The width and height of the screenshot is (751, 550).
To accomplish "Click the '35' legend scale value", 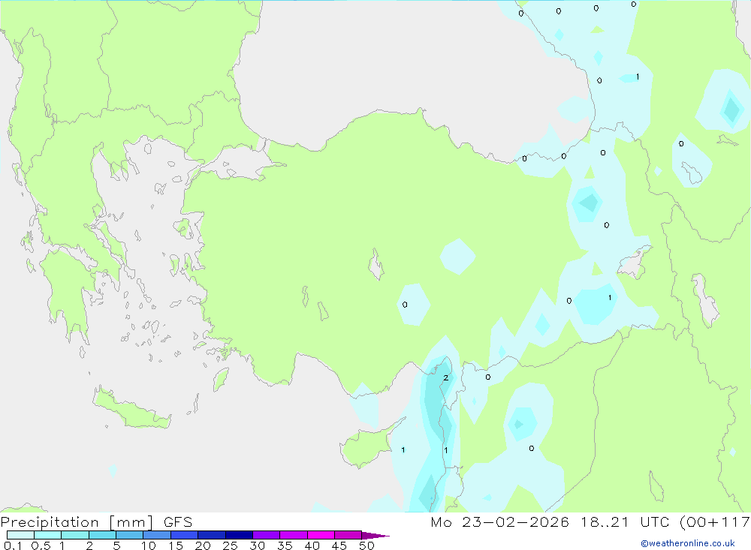I will 285,545.
